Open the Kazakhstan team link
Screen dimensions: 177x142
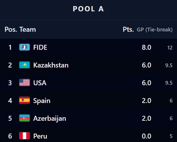coord(51,65)
